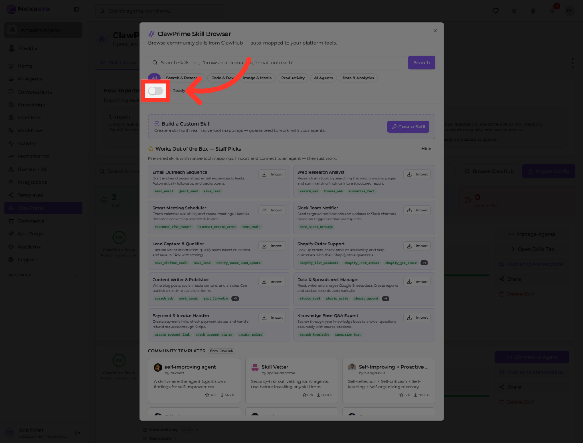Image resolution: width=583 pixels, height=443 pixels.
Task: Click the 'from ClawHub' badge
Action: pyautogui.click(x=221, y=351)
